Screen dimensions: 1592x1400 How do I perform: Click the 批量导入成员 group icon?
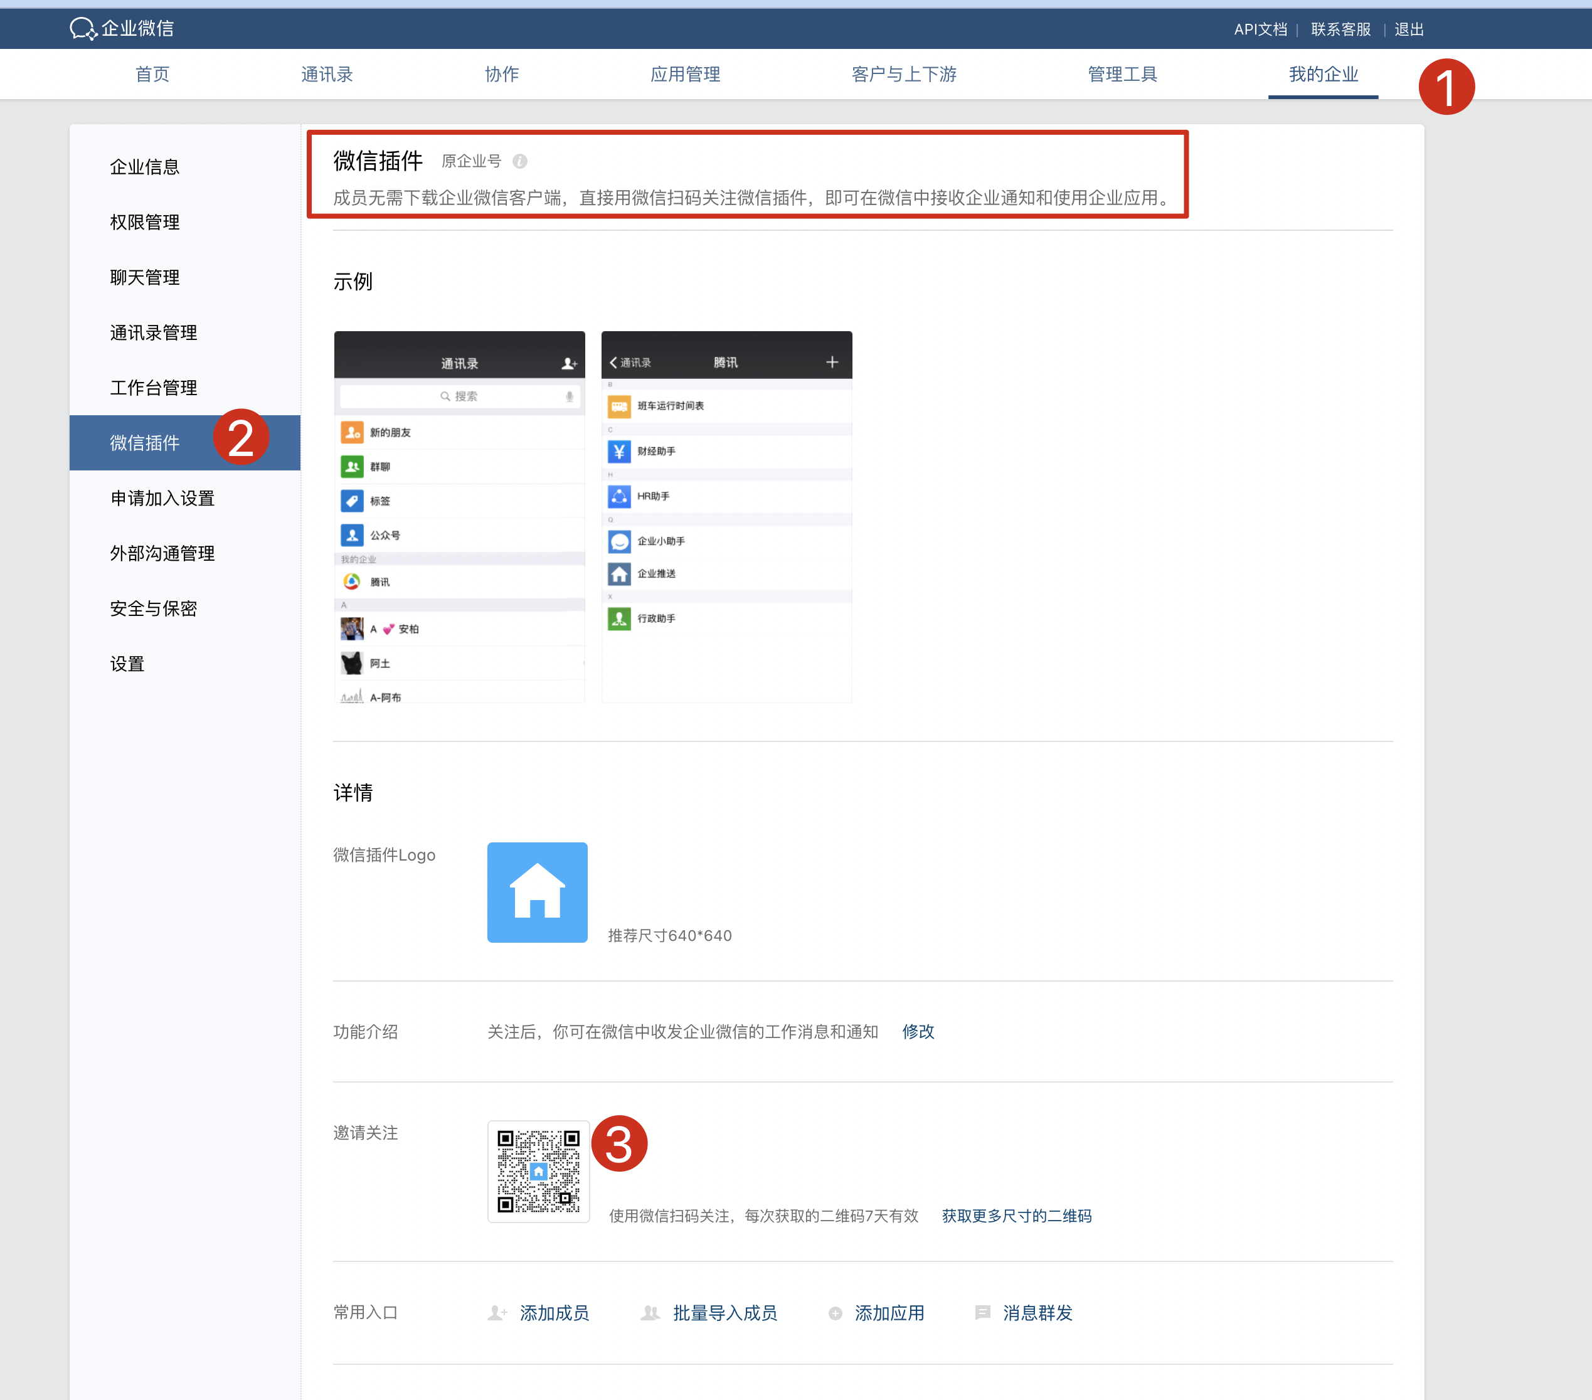pyautogui.click(x=650, y=1313)
